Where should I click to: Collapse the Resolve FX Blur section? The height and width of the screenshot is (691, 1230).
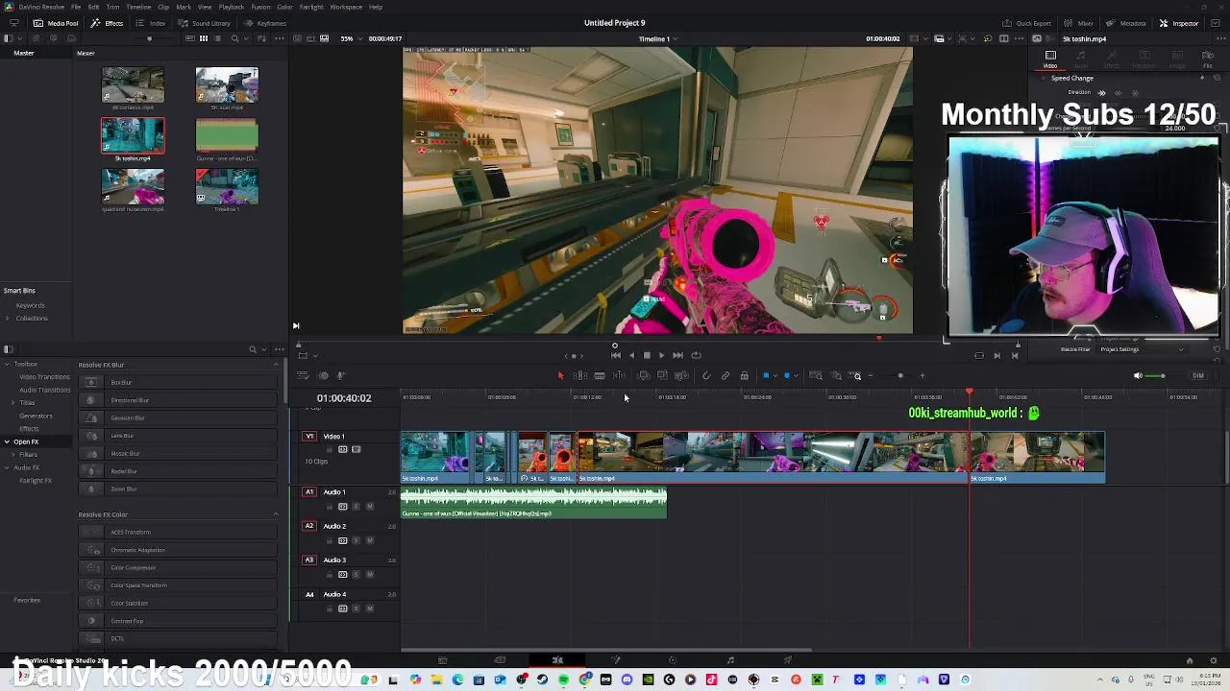(276, 365)
